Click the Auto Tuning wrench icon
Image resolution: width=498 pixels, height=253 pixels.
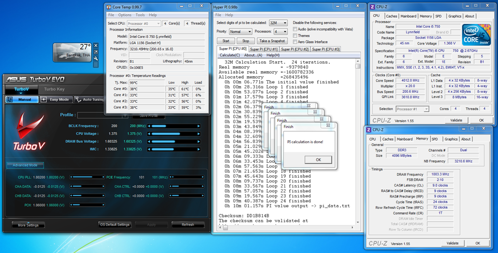coord(78,100)
